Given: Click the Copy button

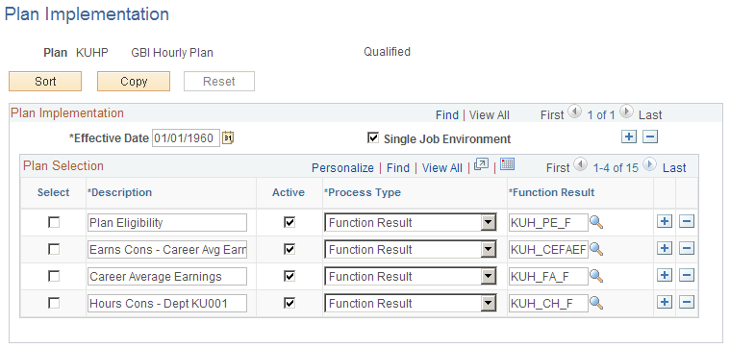Looking at the screenshot, I should 134,82.
